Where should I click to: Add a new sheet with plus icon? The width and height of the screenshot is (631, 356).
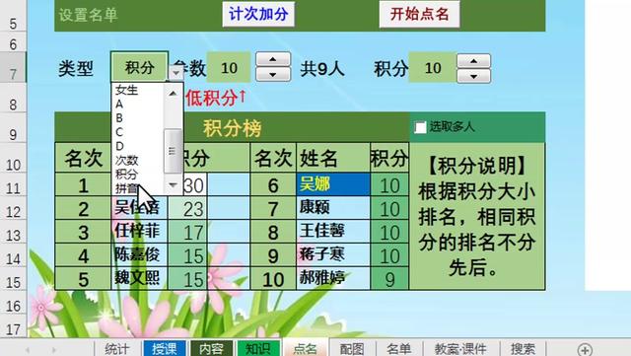pos(585,349)
